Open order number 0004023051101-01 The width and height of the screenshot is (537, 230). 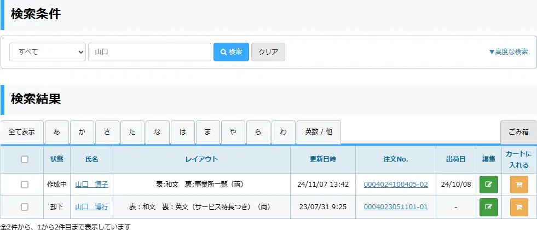coord(396,207)
